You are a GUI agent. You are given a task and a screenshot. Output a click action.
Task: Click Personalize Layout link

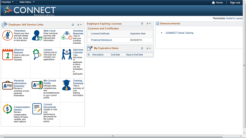click(x=239, y=18)
